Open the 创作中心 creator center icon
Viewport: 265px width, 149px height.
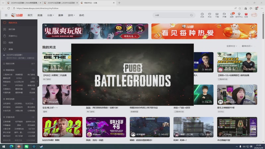tap(239, 15)
